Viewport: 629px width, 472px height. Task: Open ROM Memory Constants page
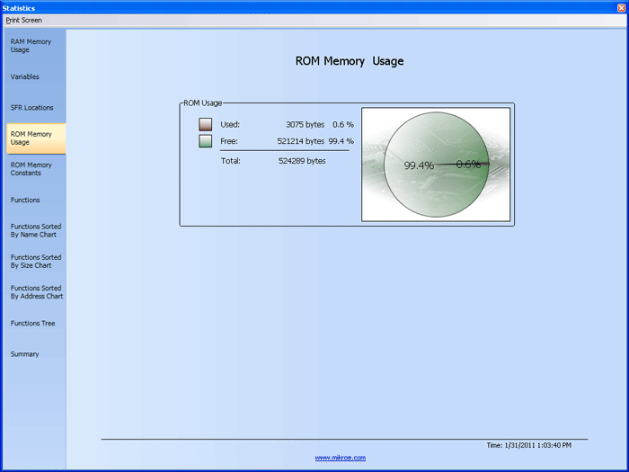(35, 169)
